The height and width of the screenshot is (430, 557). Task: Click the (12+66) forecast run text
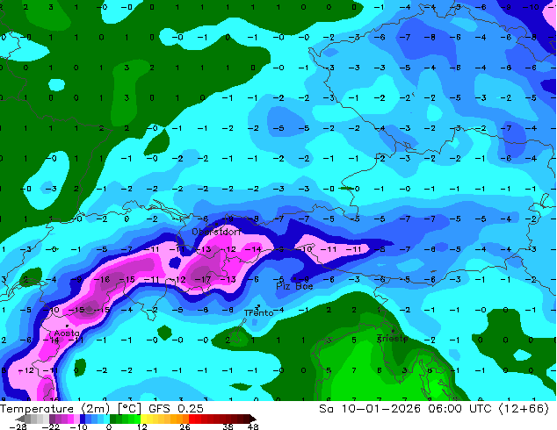click(524, 409)
